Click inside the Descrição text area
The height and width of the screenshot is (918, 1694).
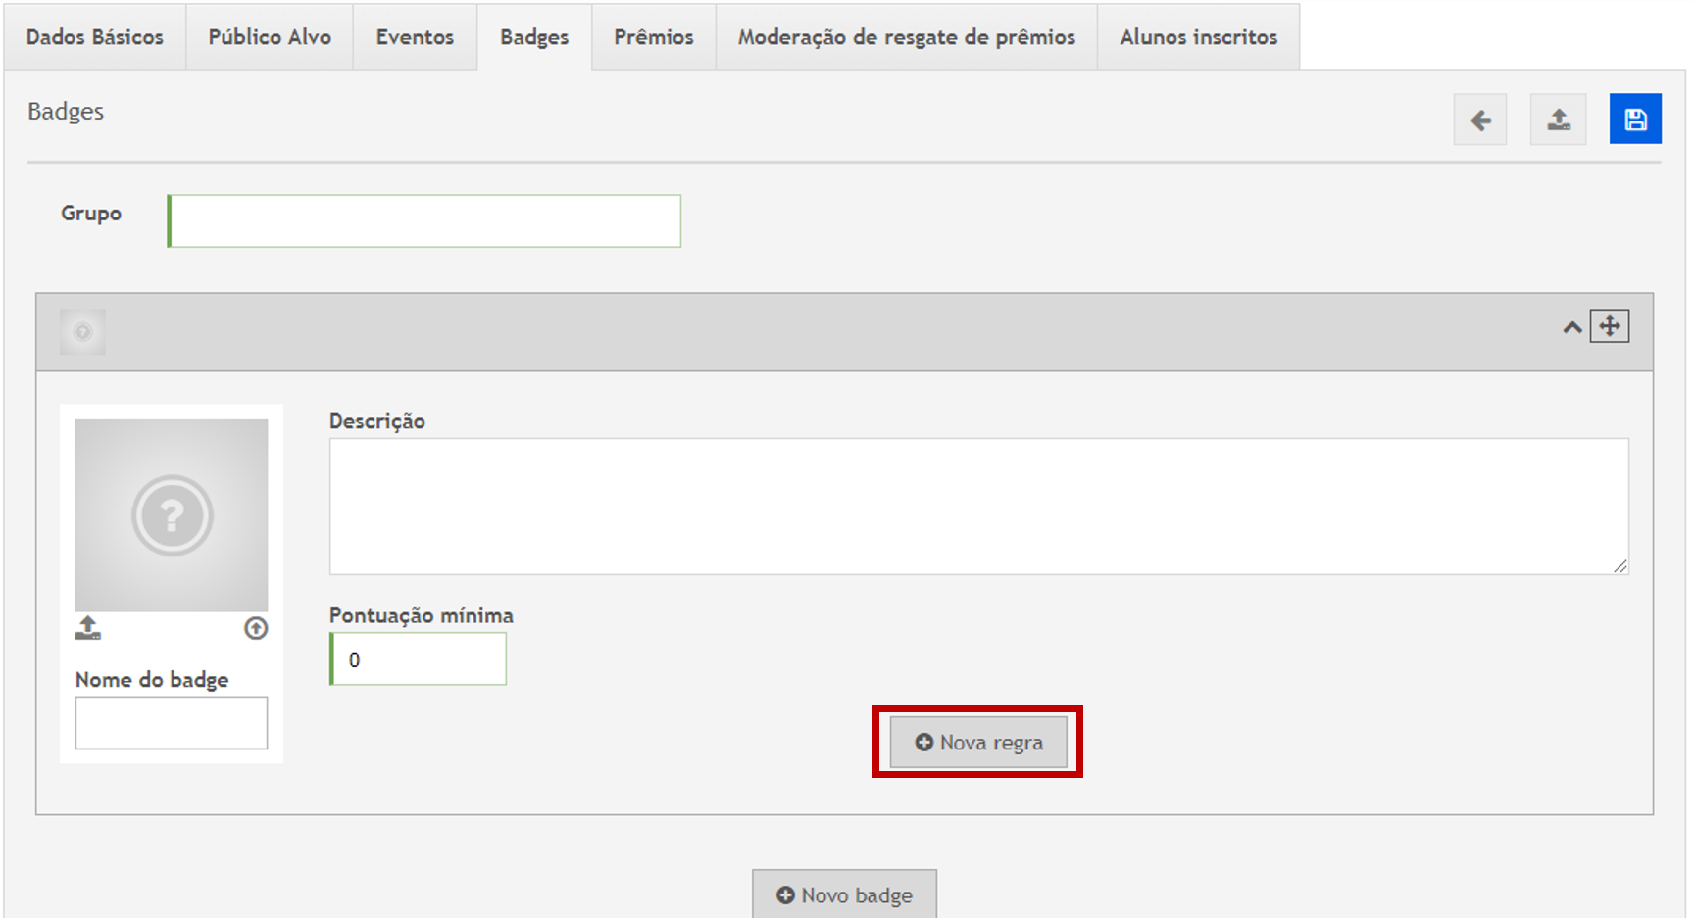pyautogui.click(x=978, y=506)
